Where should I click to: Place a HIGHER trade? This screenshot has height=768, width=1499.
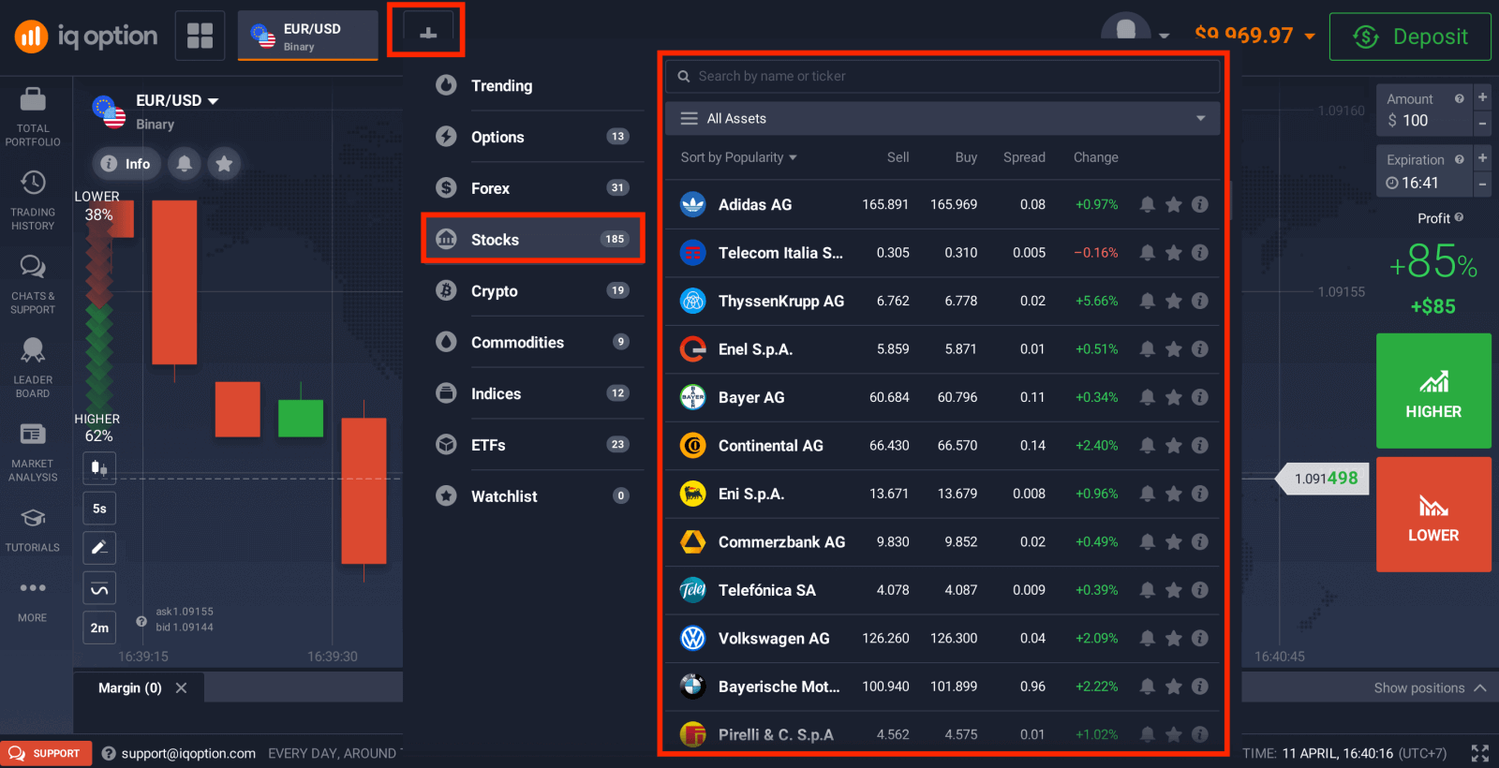1433,391
